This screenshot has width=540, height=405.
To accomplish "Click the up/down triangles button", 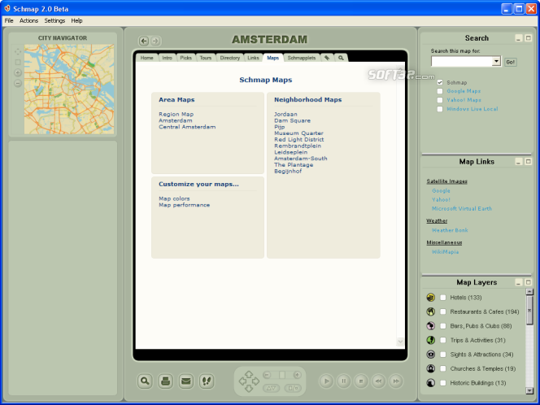I will tap(272, 388).
